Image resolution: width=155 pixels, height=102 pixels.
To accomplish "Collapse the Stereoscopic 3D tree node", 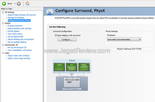I will click(3, 45).
